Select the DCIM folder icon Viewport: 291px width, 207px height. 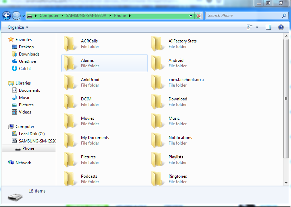click(70, 102)
